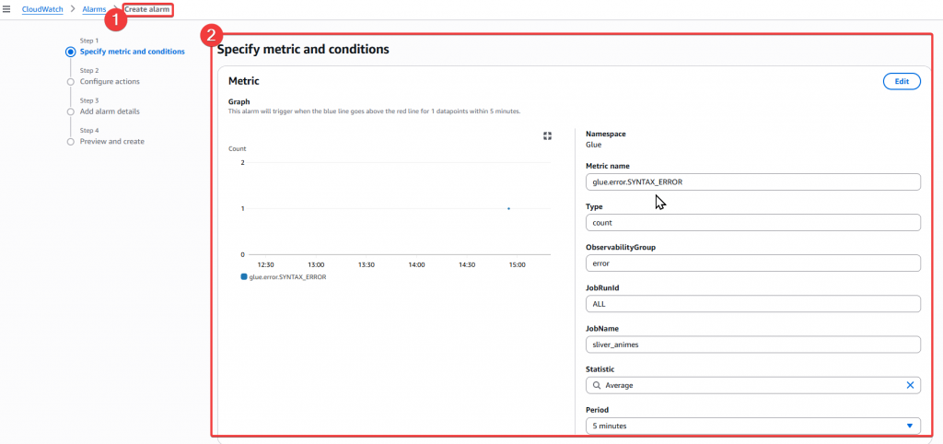
Task: Click the ObservabilityGroup field
Action: (x=753, y=263)
